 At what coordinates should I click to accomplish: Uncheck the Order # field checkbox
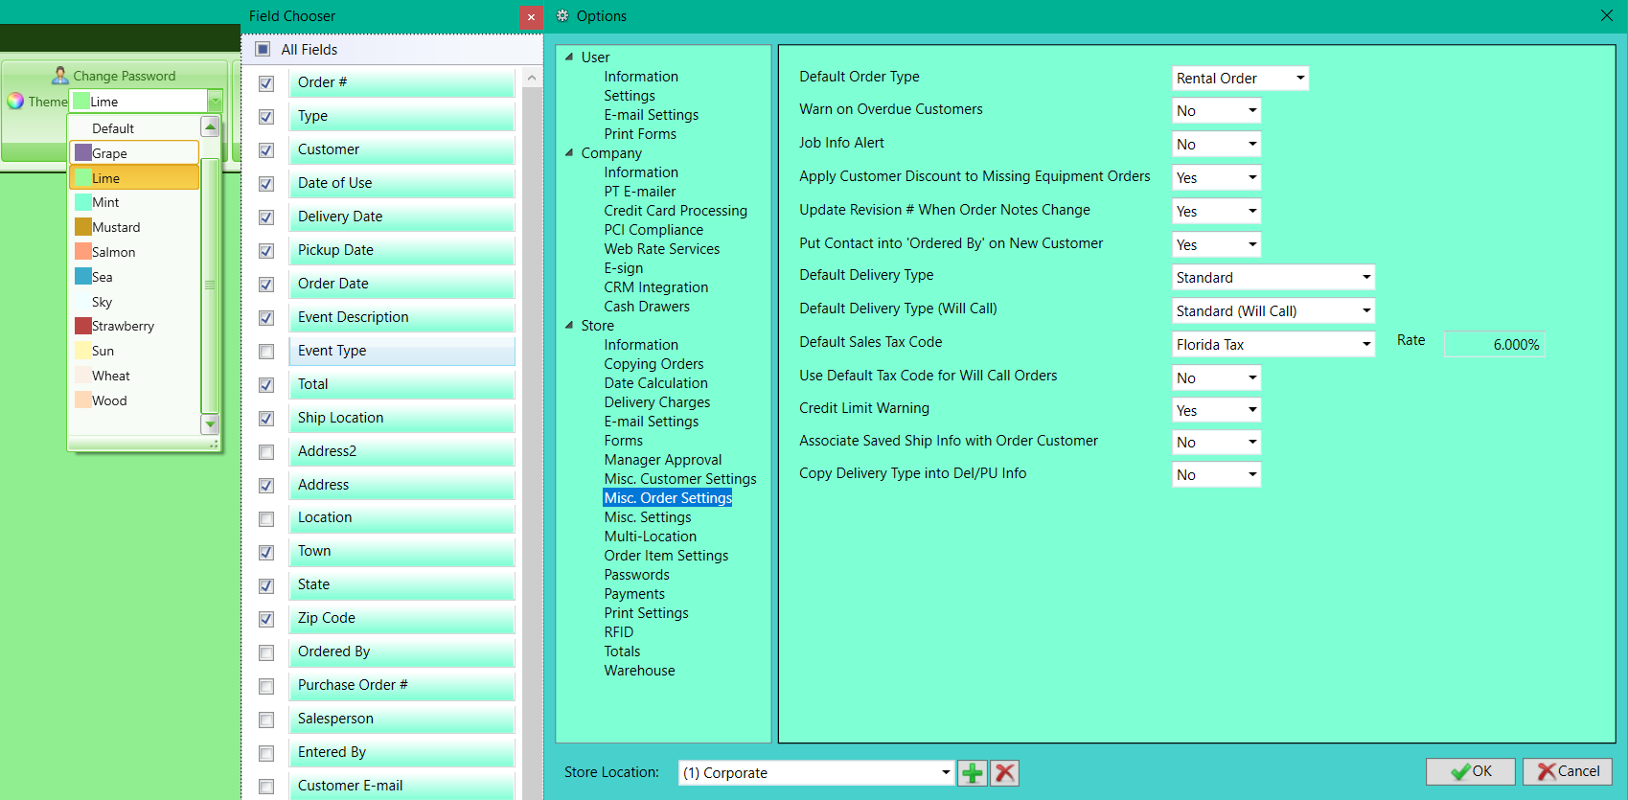[266, 83]
